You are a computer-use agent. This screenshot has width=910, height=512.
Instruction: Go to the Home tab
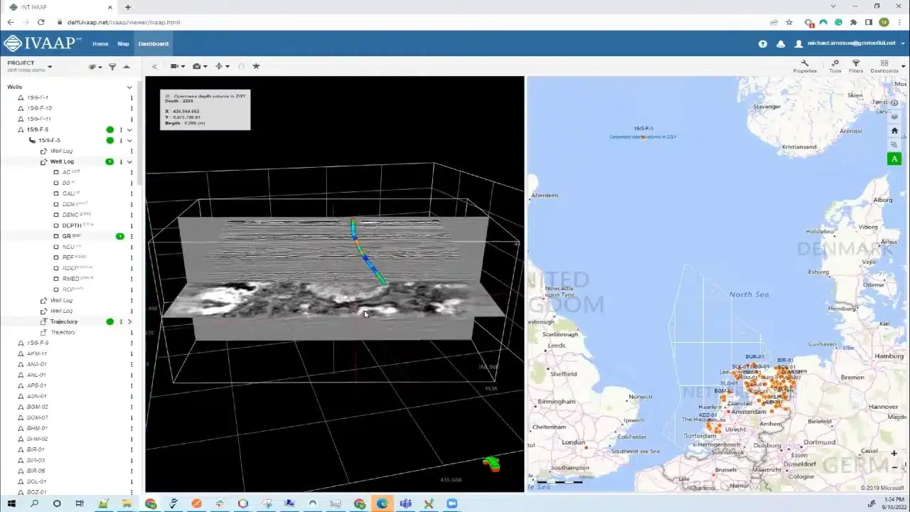click(x=100, y=43)
